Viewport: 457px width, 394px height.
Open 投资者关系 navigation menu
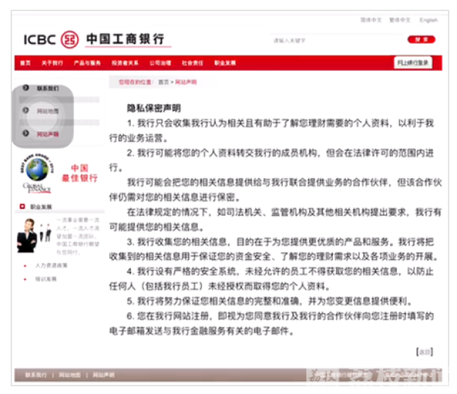125,63
